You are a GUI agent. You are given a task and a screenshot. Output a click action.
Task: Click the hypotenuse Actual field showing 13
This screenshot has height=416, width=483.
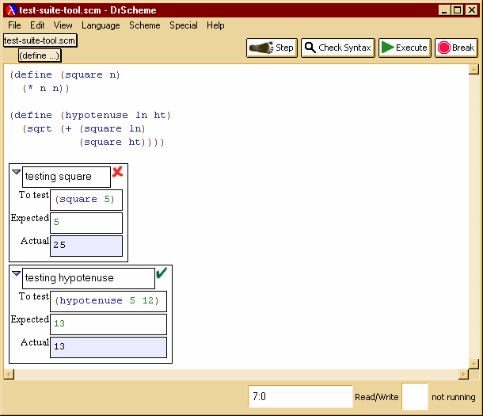coord(108,347)
